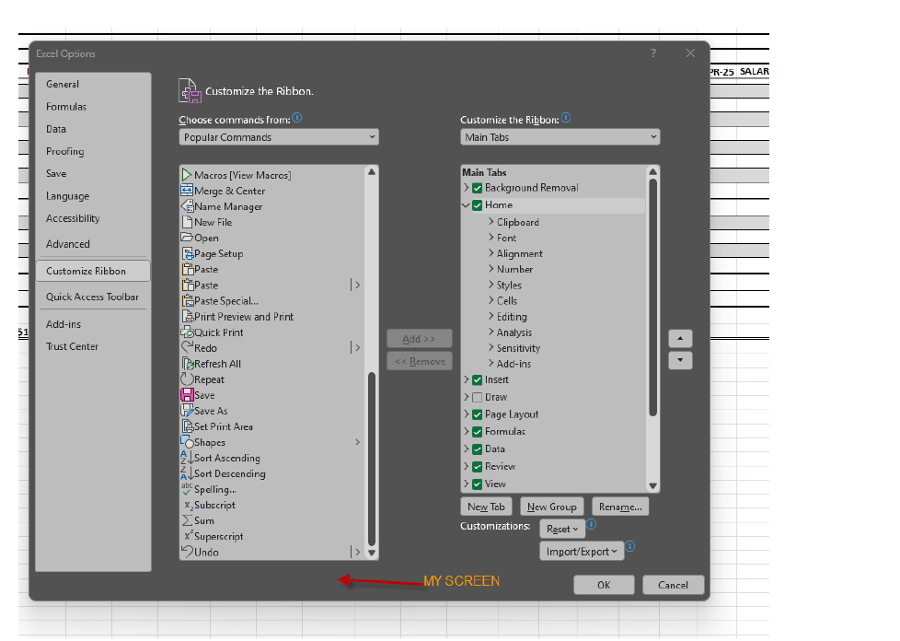
Task: Expand the Background Removal node
Action: point(466,187)
